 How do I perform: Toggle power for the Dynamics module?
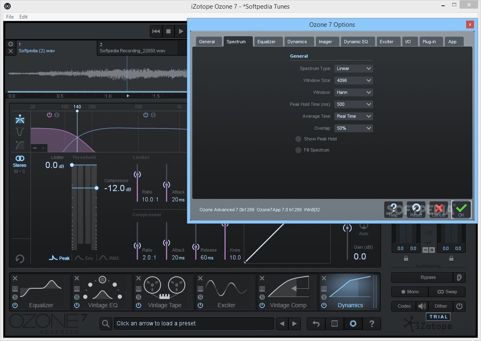[x=324, y=306]
